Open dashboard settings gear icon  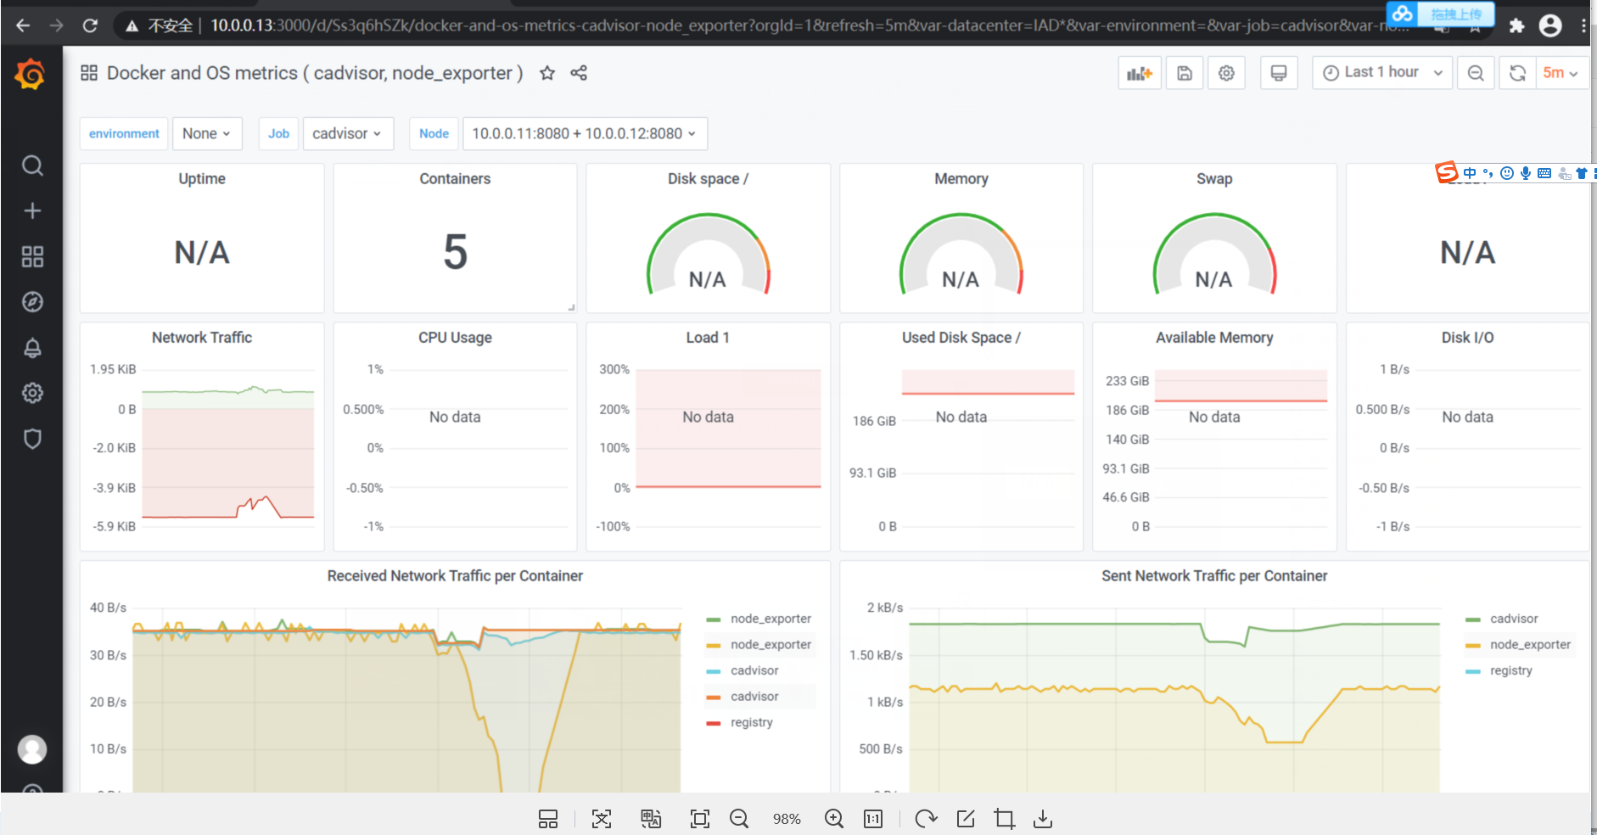click(x=1226, y=73)
